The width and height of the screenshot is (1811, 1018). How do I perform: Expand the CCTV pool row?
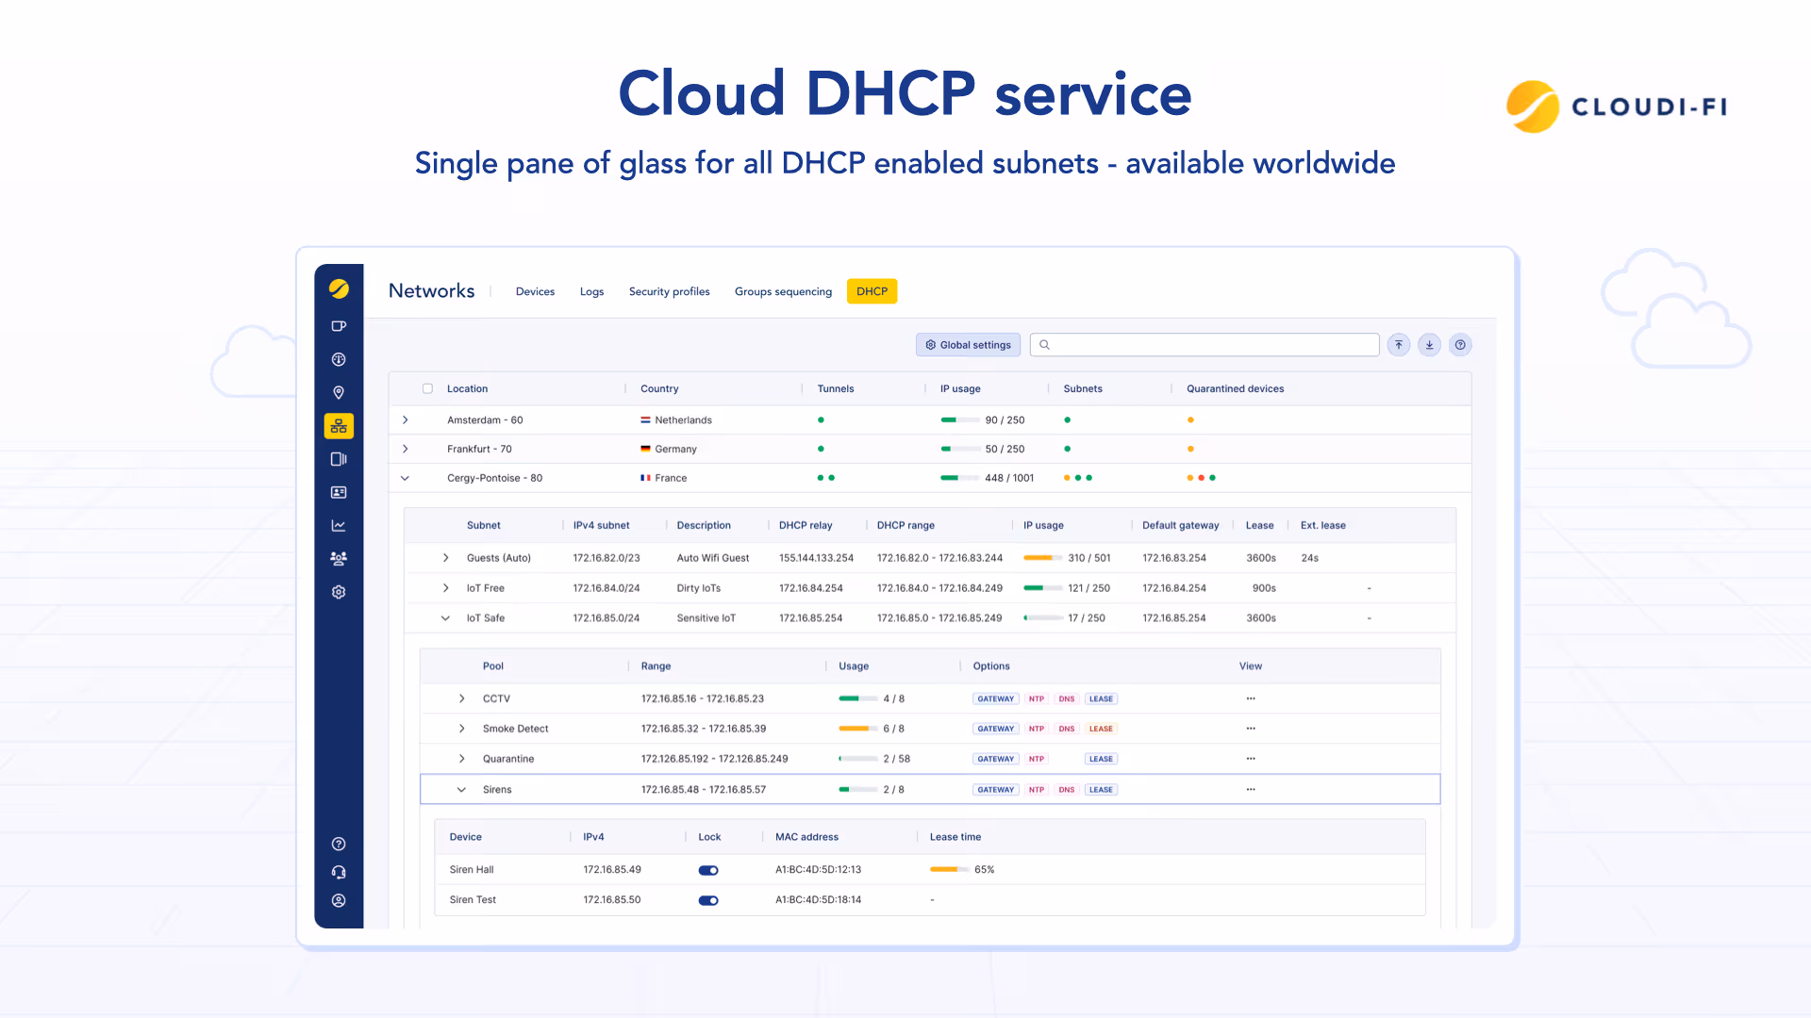[461, 698]
